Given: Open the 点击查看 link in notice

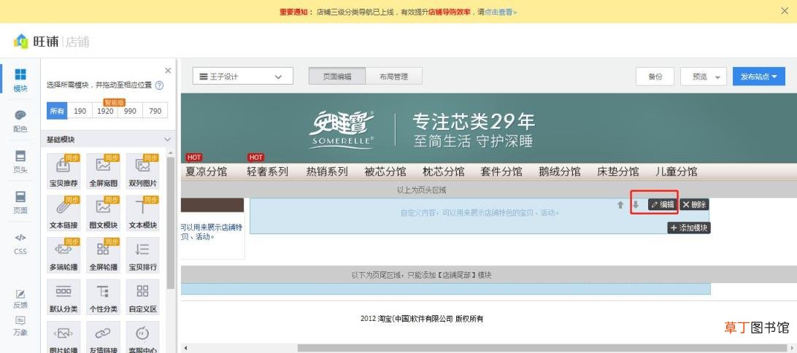Looking at the screenshot, I should pos(500,11).
